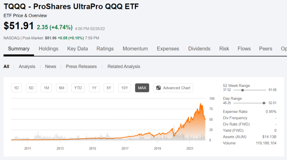Show Related Analysis items
Screen dimensions: 287x160
point(124,66)
